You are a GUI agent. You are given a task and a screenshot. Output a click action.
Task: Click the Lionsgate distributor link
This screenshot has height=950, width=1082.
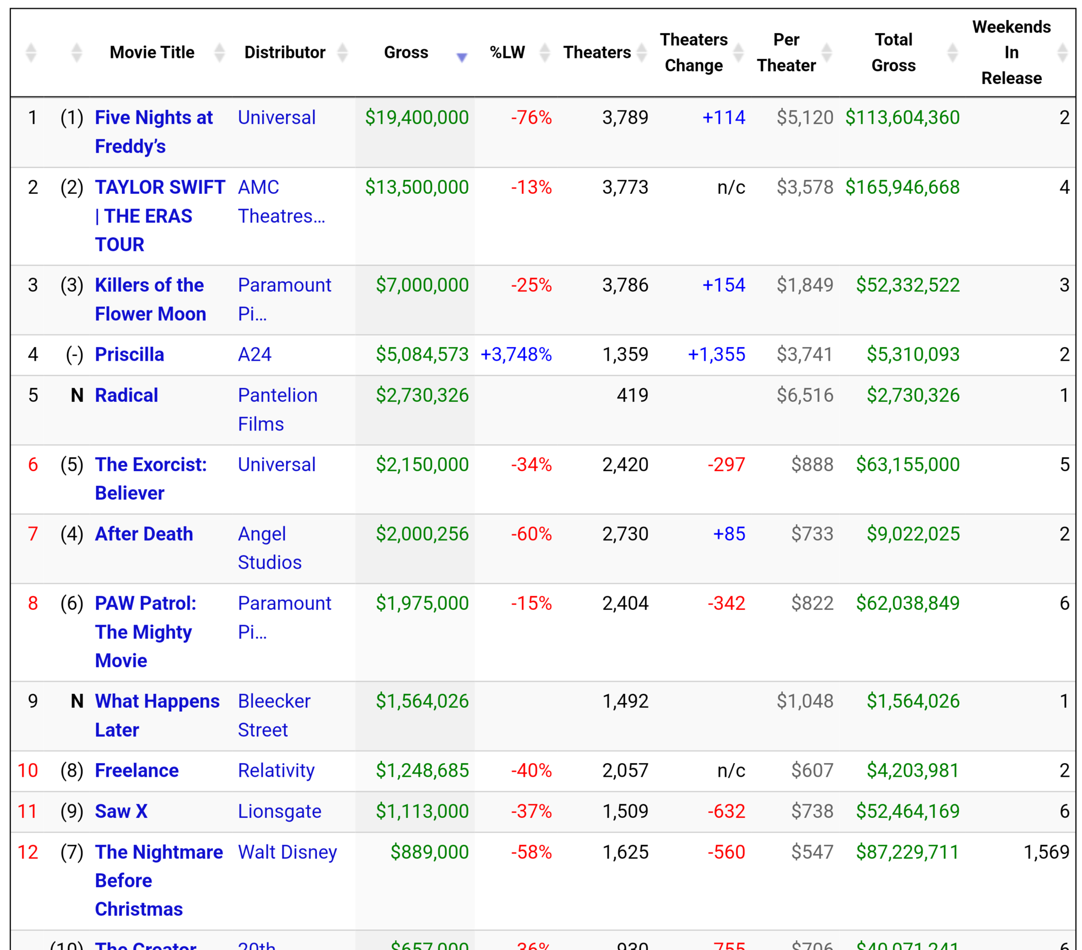[x=279, y=811]
